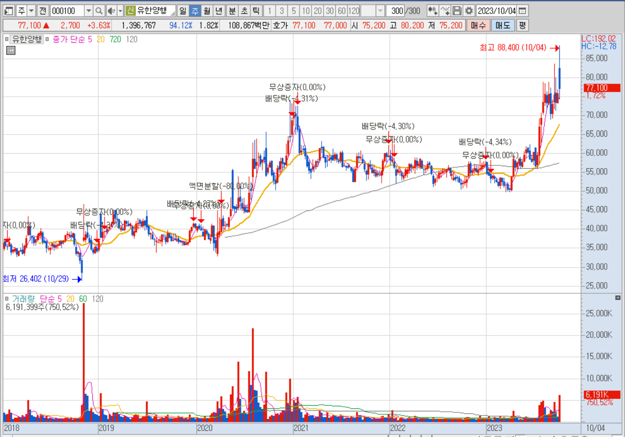
Task: Click the volume tag 6,191K
Action: pos(602,394)
